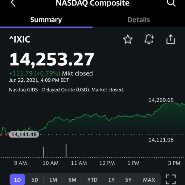Expand chart to full screen
The height and width of the screenshot is (185, 185).
coord(171,179)
